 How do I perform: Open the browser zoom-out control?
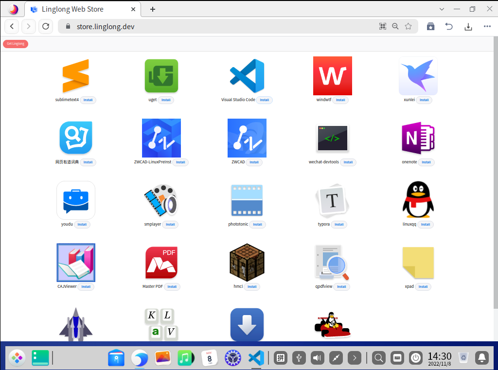(395, 26)
